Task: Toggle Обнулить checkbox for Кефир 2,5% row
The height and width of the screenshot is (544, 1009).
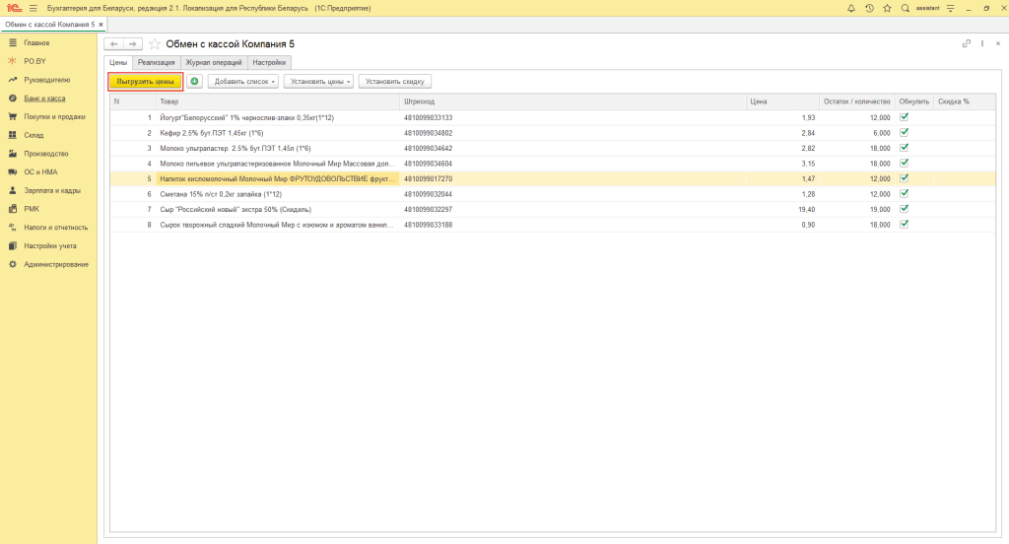Action: click(x=905, y=133)
